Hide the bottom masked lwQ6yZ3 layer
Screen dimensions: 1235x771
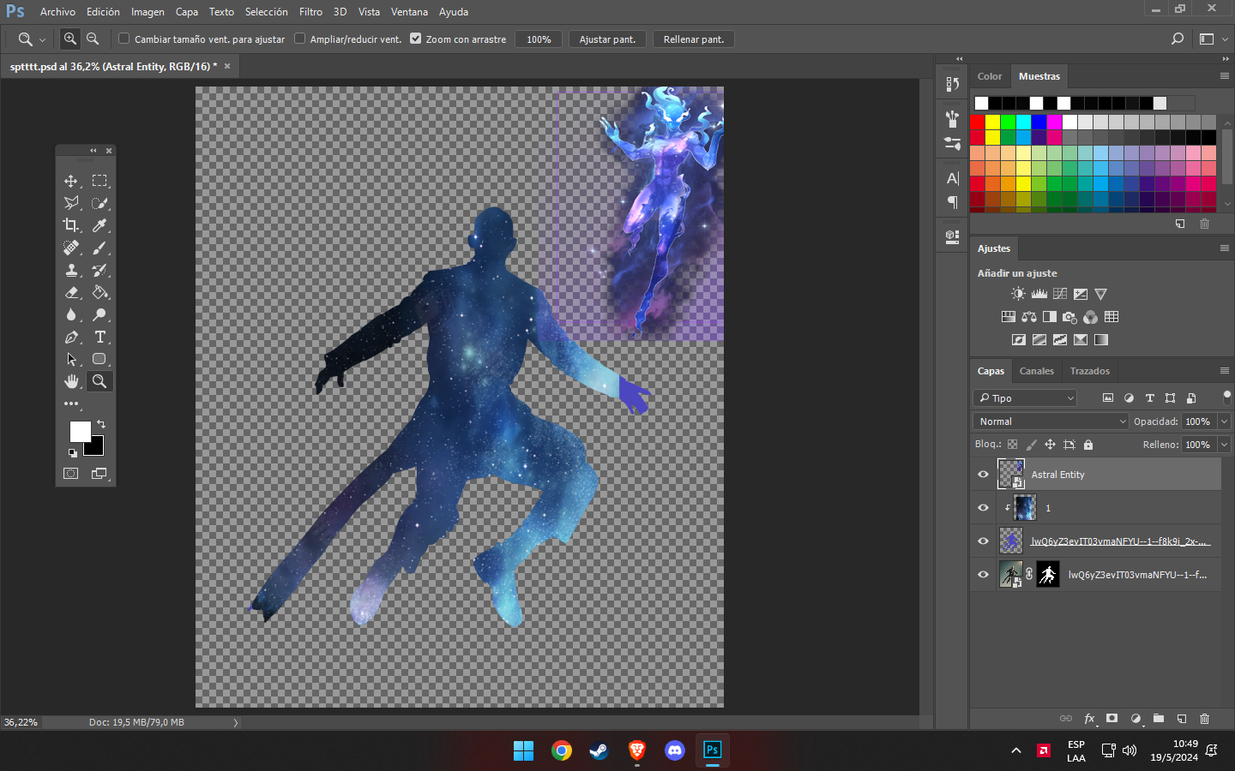click(x=984, y=575)
